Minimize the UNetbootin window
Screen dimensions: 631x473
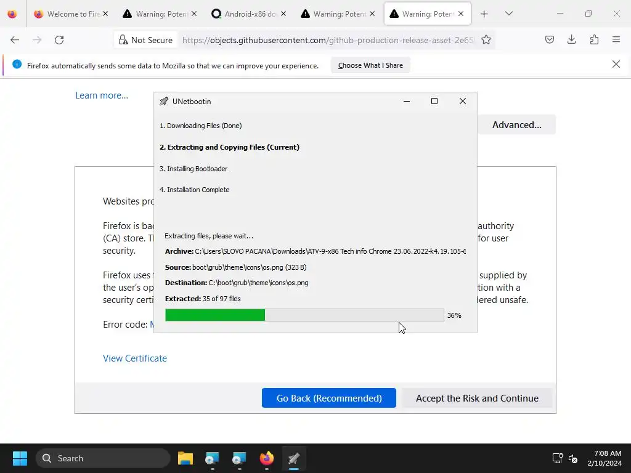[407, 101]
